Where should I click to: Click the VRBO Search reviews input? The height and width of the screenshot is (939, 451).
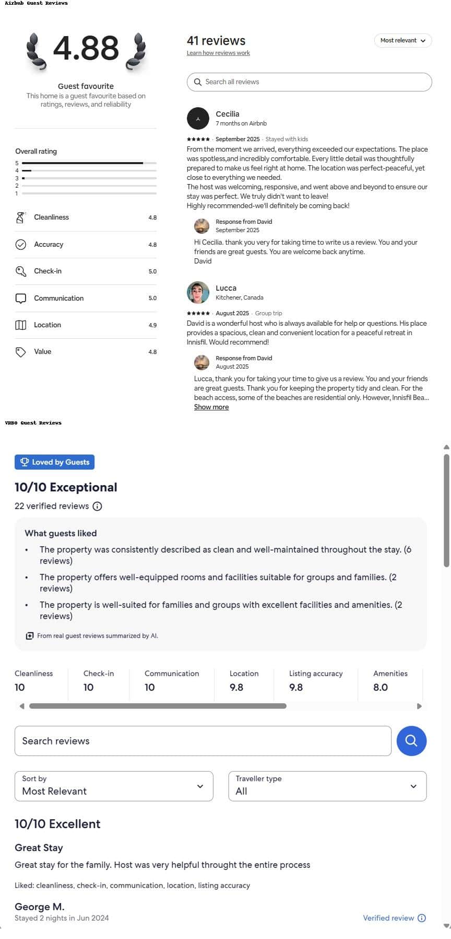pos(203,741)
